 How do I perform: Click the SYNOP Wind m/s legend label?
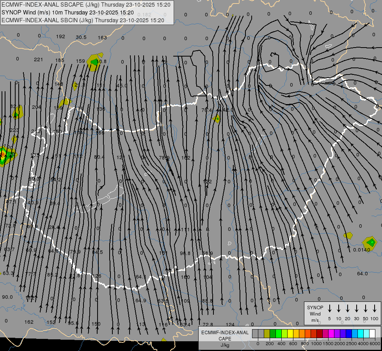315,314
